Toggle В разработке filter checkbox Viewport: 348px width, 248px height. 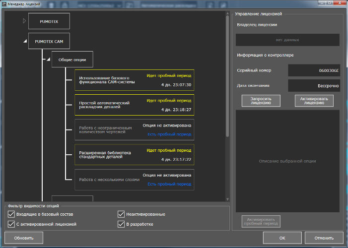[x=121, y=224]
